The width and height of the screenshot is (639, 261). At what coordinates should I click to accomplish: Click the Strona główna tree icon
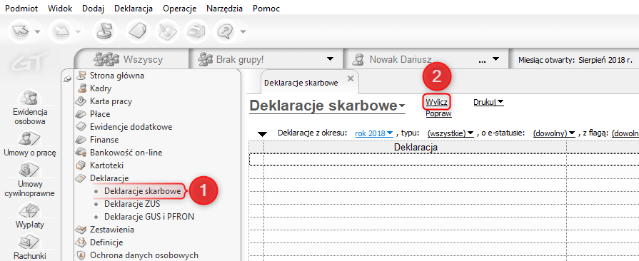[x=82, y=76]
